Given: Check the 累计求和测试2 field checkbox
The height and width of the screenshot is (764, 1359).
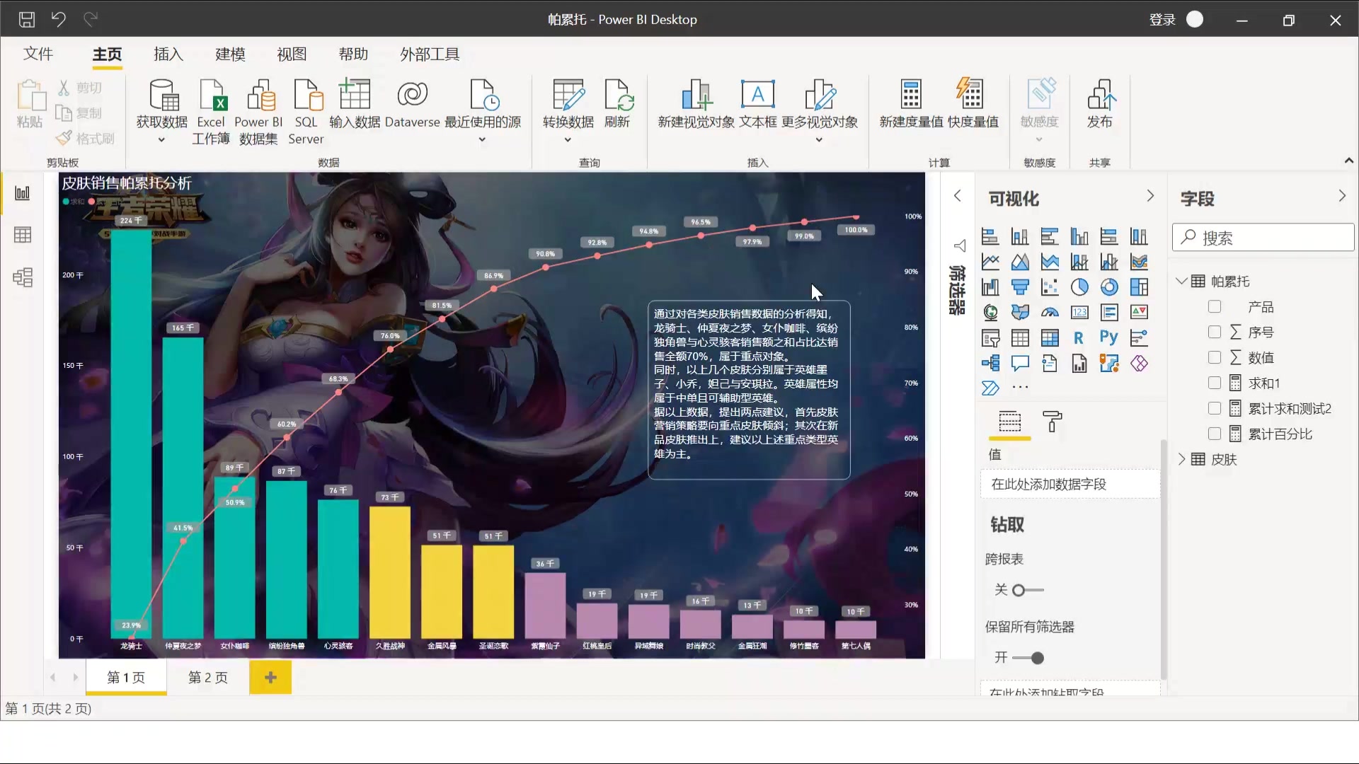Looking at the screenshot, I should (1215, 408).
